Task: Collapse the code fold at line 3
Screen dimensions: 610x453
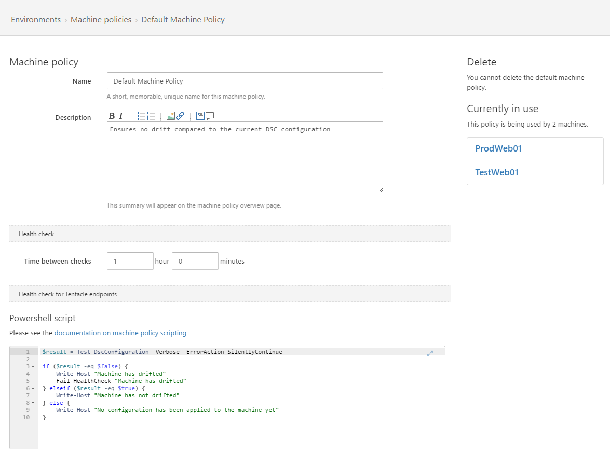Action: pos(33,366)
